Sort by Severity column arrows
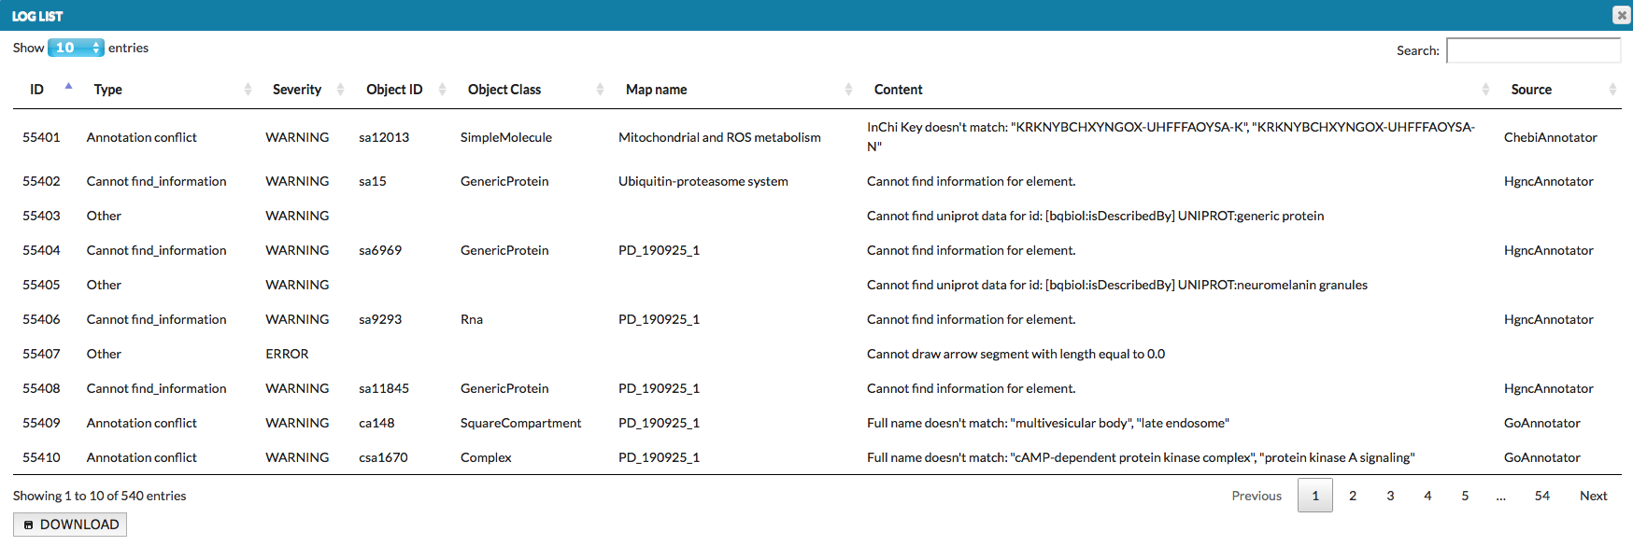The image size is (1633, 560). pyautogui.click(x=340, y=90)
